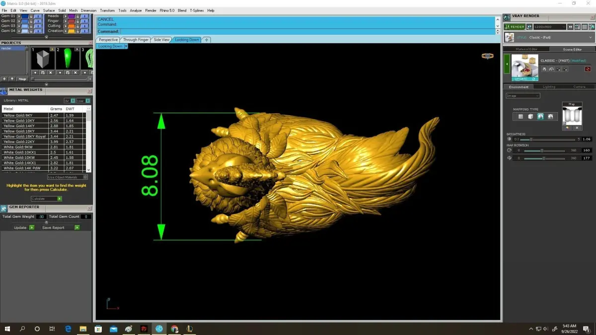Switch to the Through Finger viewport tab
Screen dimensions: 596x335
click(136, 40)
